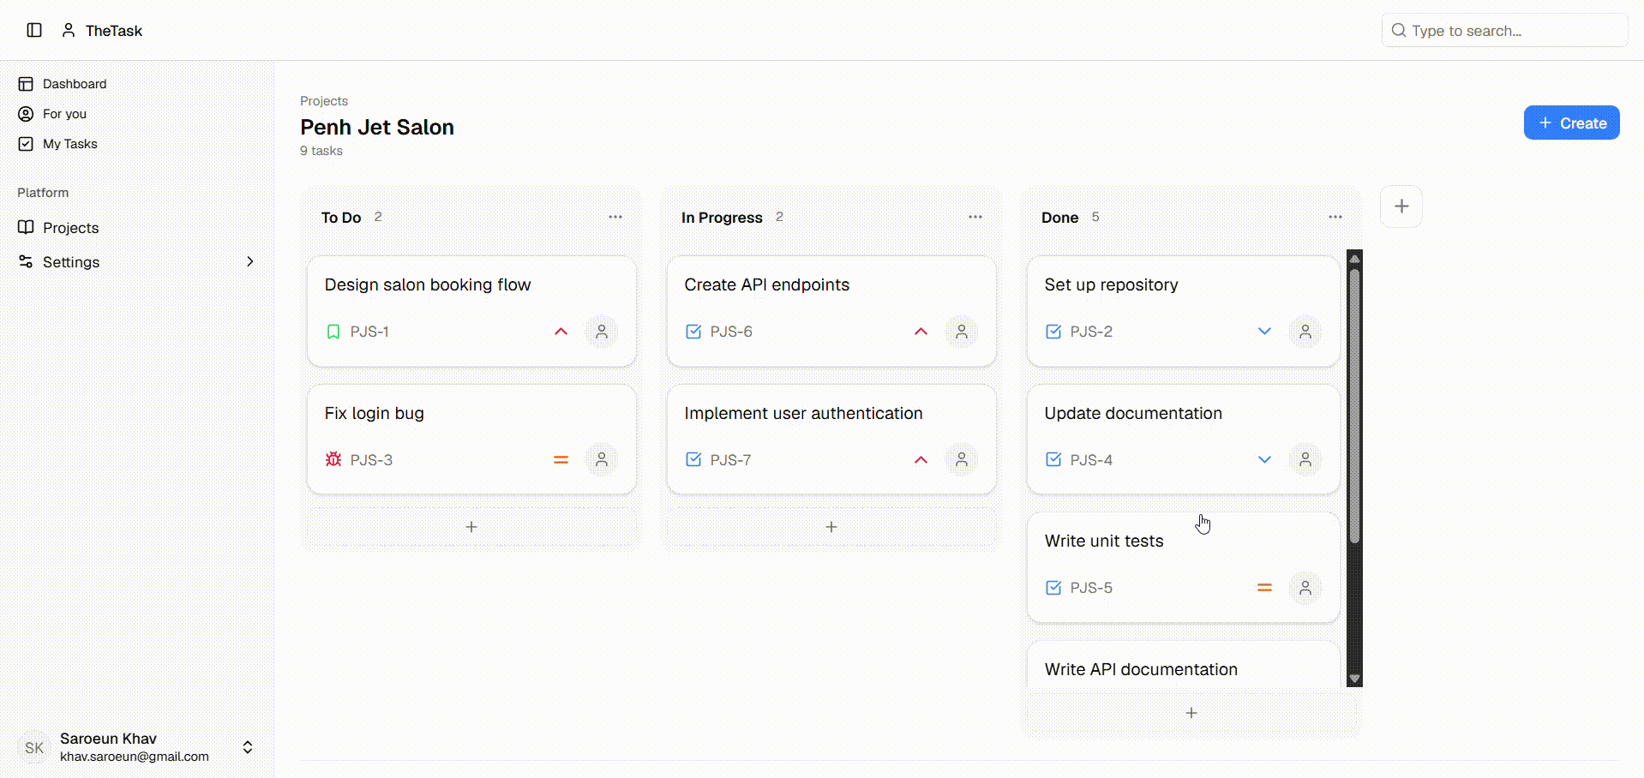
Task: Click low priority chevron on Set up repository
Action: 1264,332
